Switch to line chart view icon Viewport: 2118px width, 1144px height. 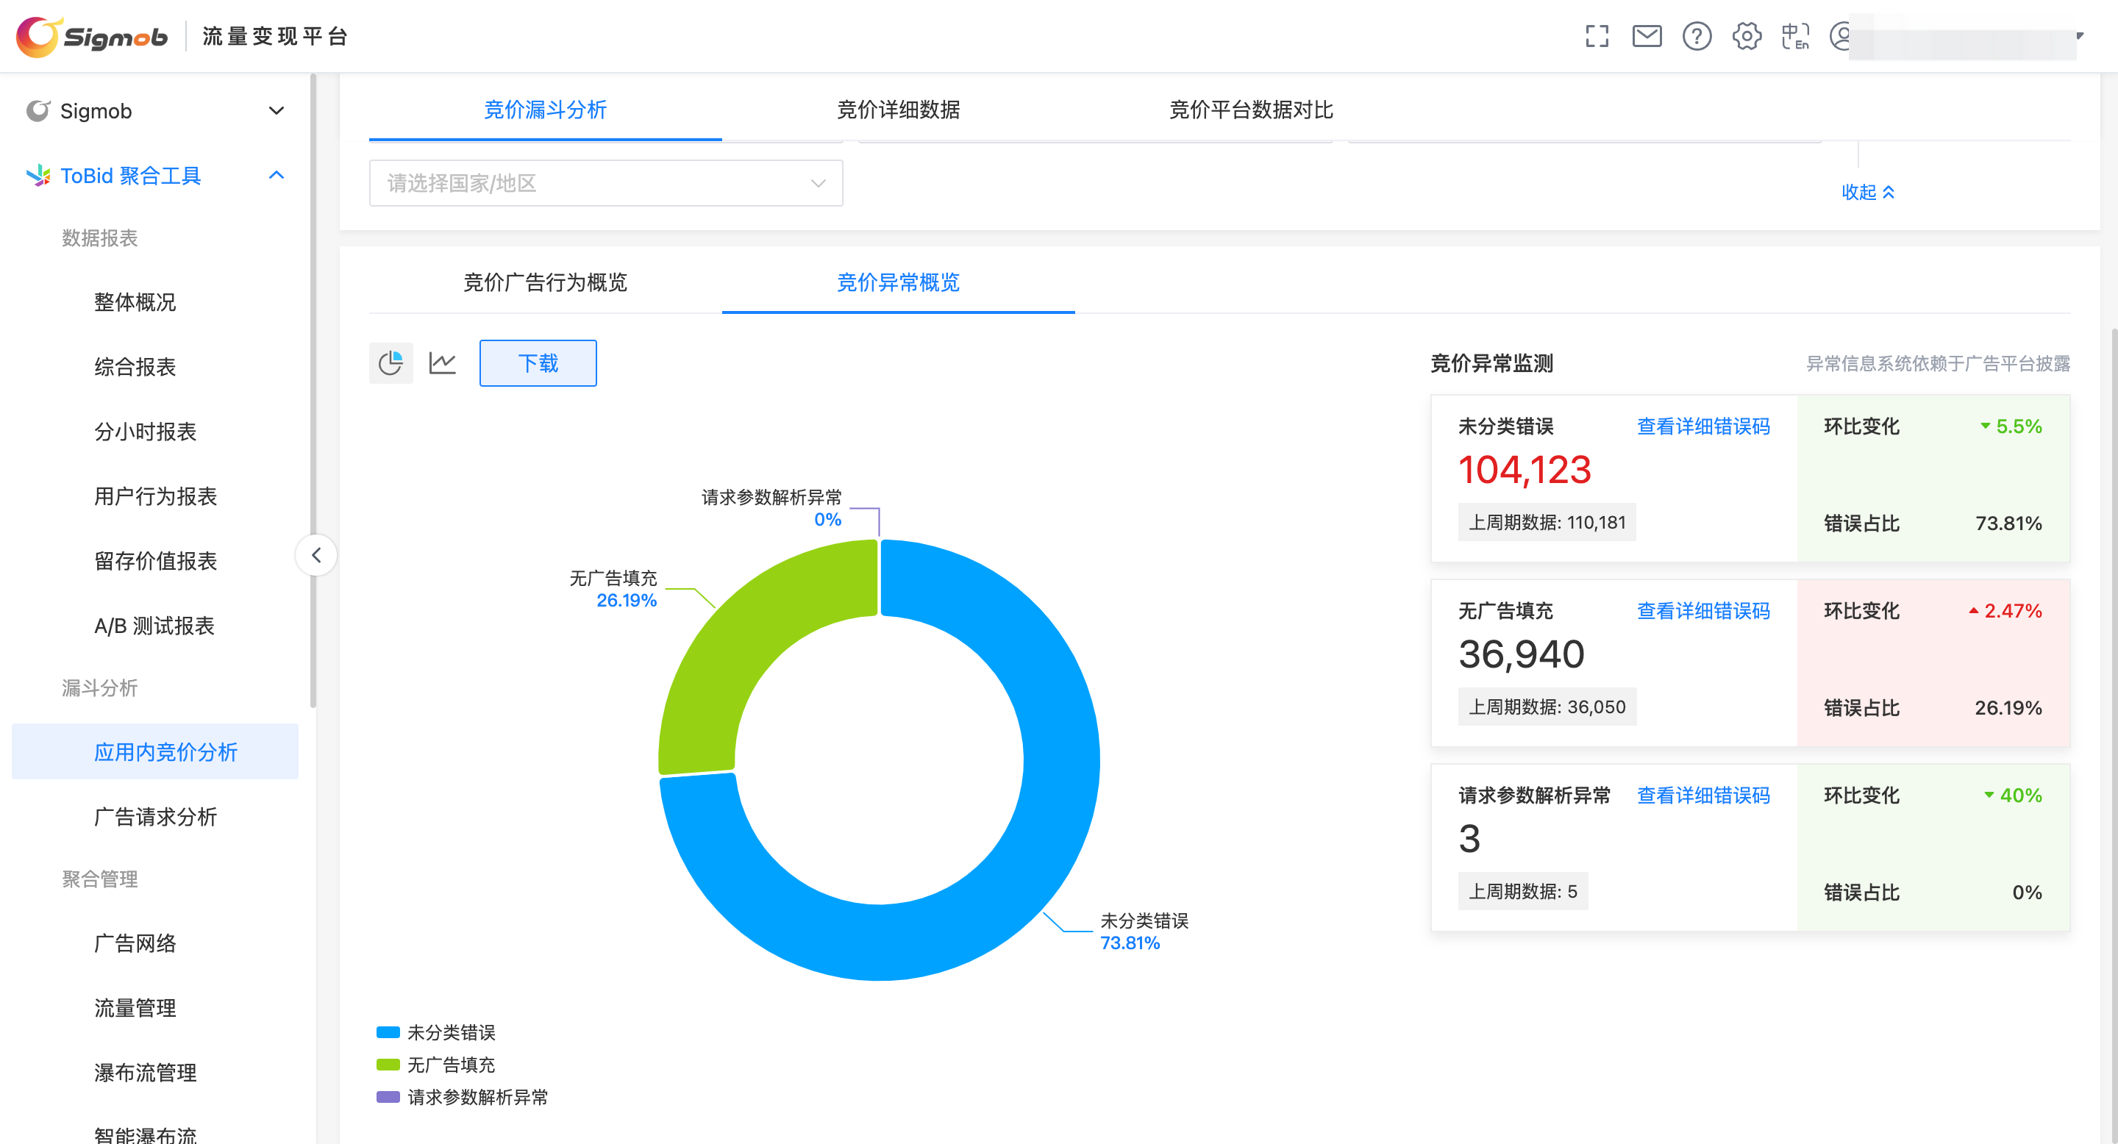[x=442, y=362]
